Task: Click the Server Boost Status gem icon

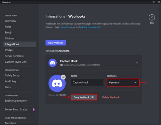Action: pos(34,109)
